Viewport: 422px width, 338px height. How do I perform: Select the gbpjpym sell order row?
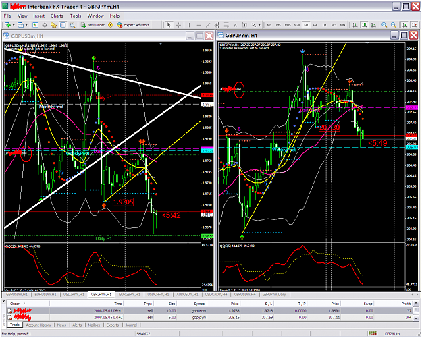210,318
